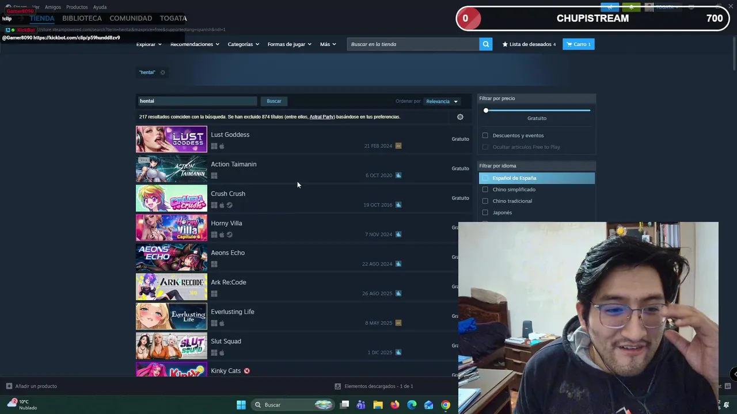This screenshot has height=414, width=737.
Task: Focus the hentai search term field
Action: 196,101
